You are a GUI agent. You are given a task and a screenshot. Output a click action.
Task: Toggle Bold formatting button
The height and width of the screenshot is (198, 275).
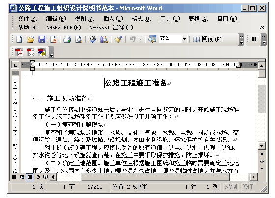pyautogui.click(x=254, y=39)
